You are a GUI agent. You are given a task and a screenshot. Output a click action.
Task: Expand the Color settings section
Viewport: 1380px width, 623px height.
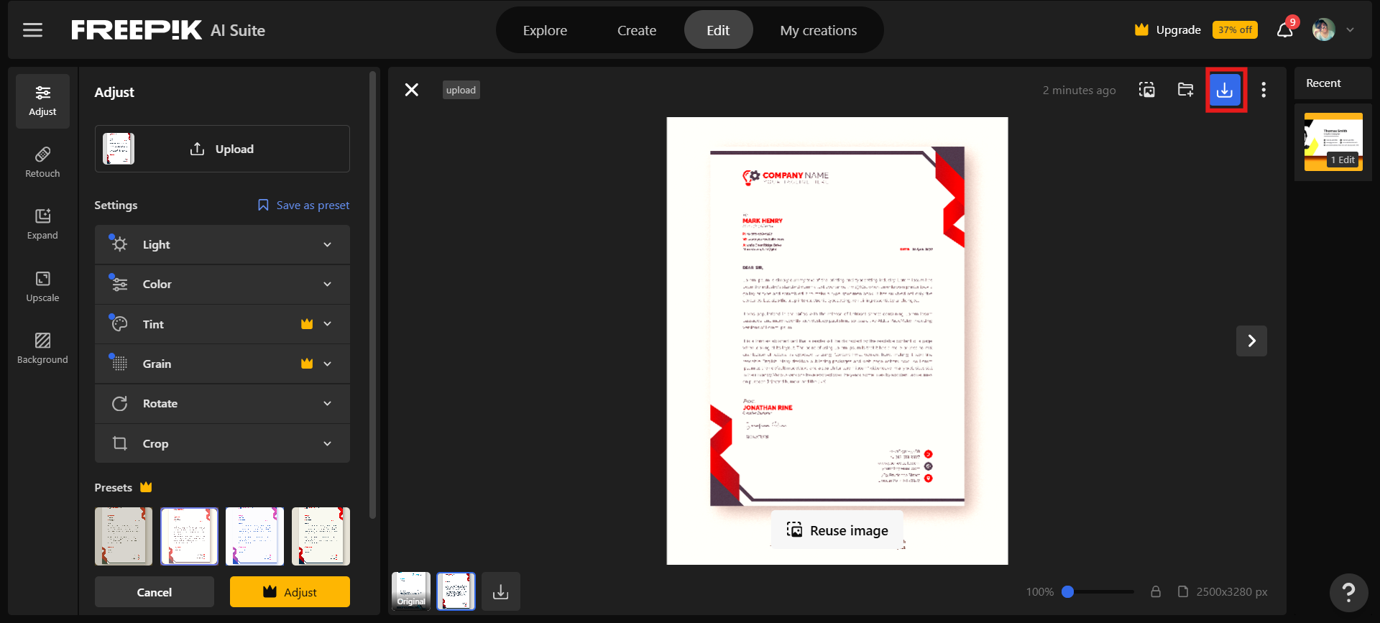[222, 285]
